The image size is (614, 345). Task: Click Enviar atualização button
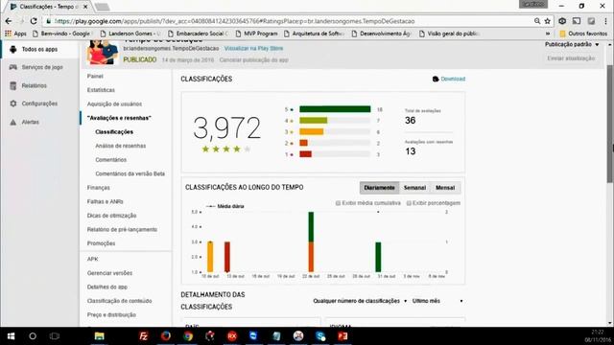571,58
